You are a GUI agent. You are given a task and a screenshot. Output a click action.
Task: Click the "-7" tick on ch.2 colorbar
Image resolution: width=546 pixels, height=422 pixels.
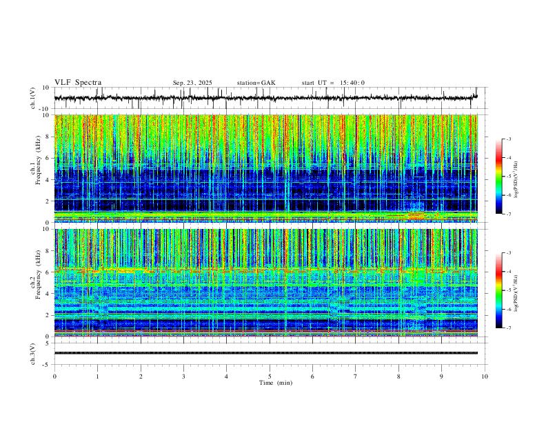click(x=508, y=328)
